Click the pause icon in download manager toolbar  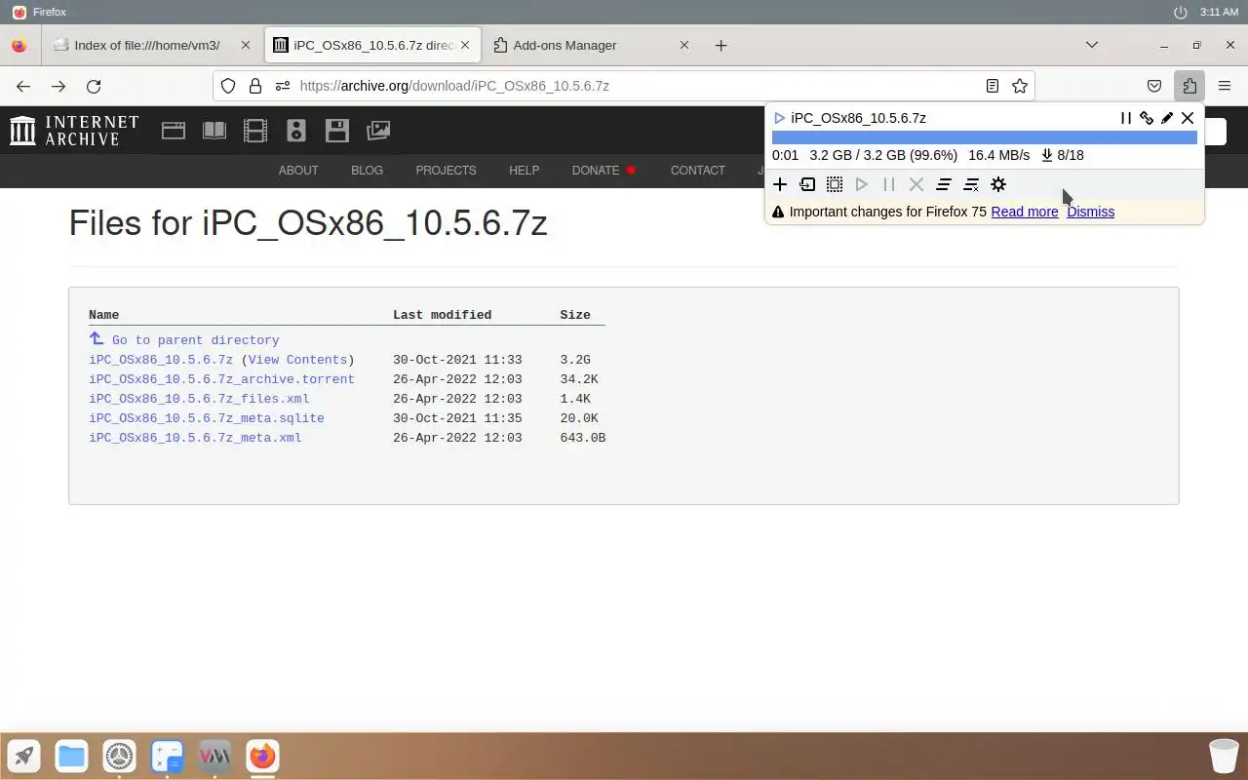(889, 184)
